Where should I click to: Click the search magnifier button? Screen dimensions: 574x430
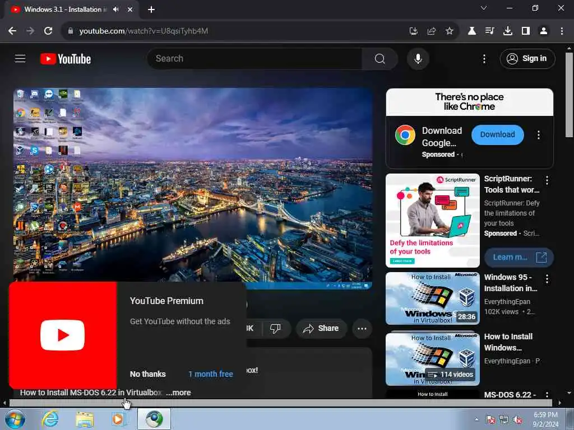[x=380, y=58]
